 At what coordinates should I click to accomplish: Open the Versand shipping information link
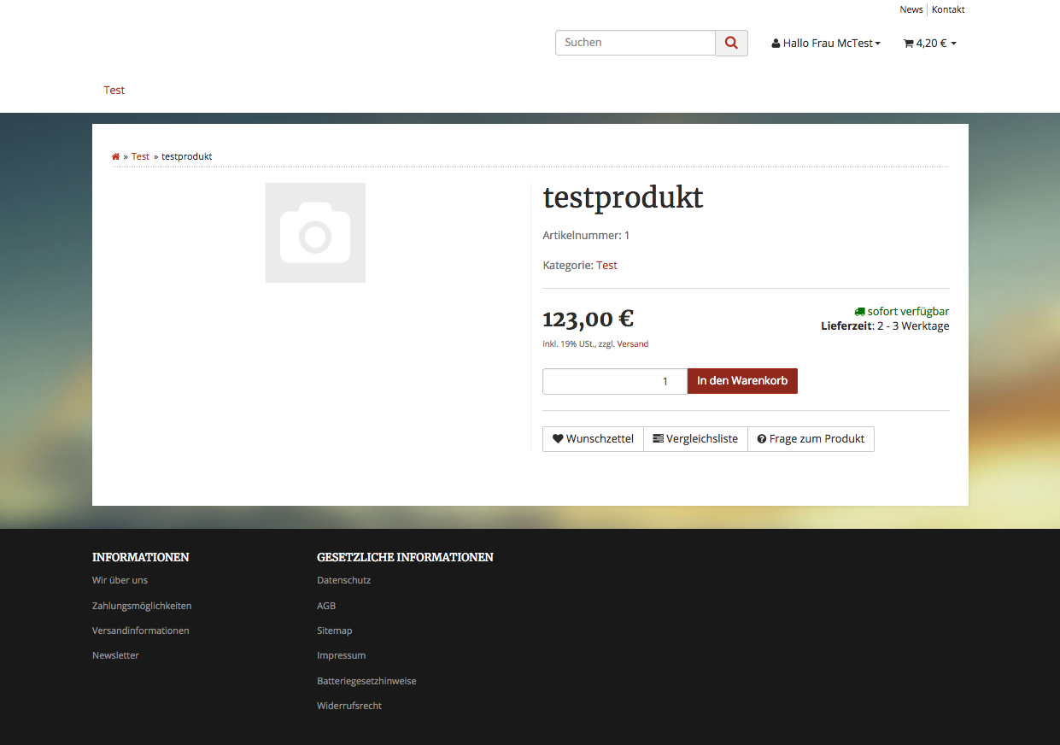[632, 343]
